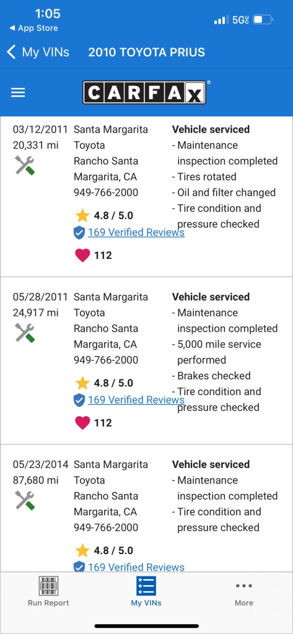This screenshot has width=293, height=634.
Task: Tap wrench service icon for 05/23/2014 entry
Action: pyautogui.click(x=25, y=500)
